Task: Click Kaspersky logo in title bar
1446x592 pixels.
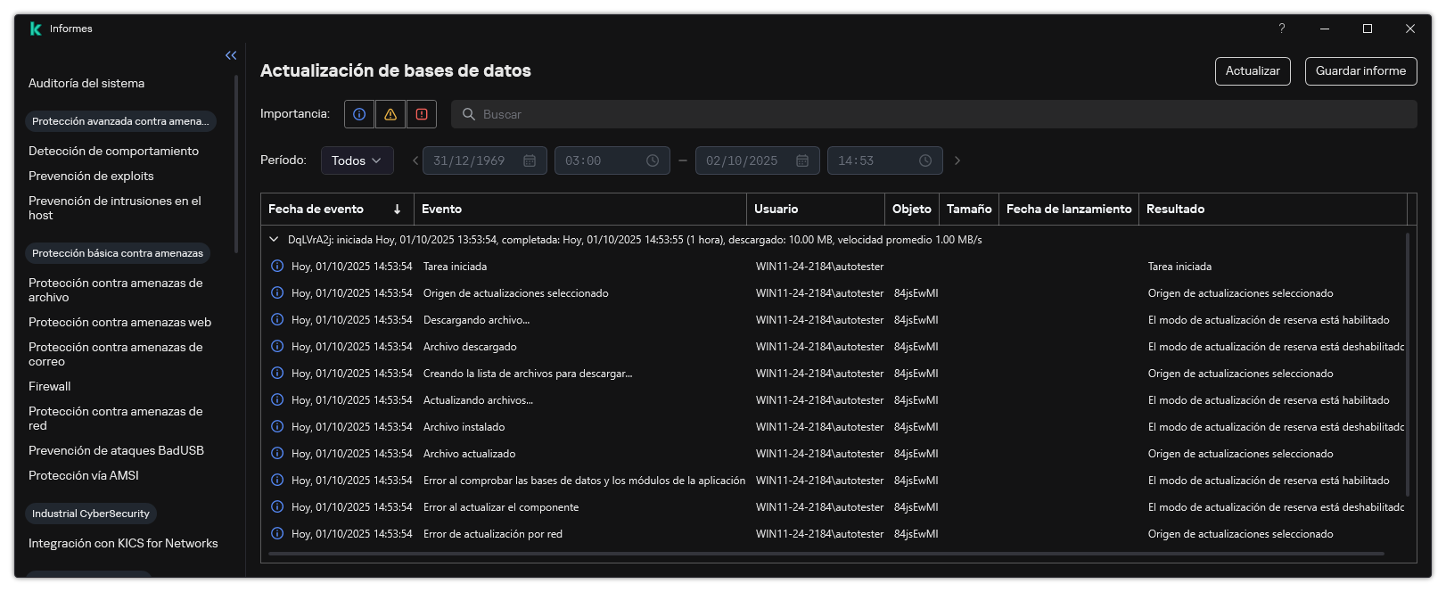Action: click(36, 29)
